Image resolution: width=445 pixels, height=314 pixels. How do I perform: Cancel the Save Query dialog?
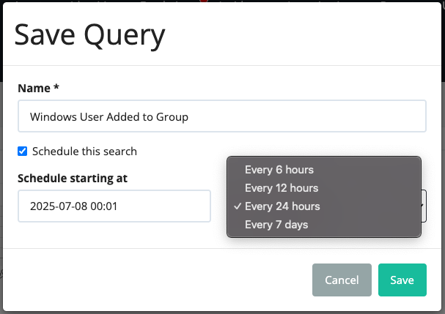(x=342, y=280)
